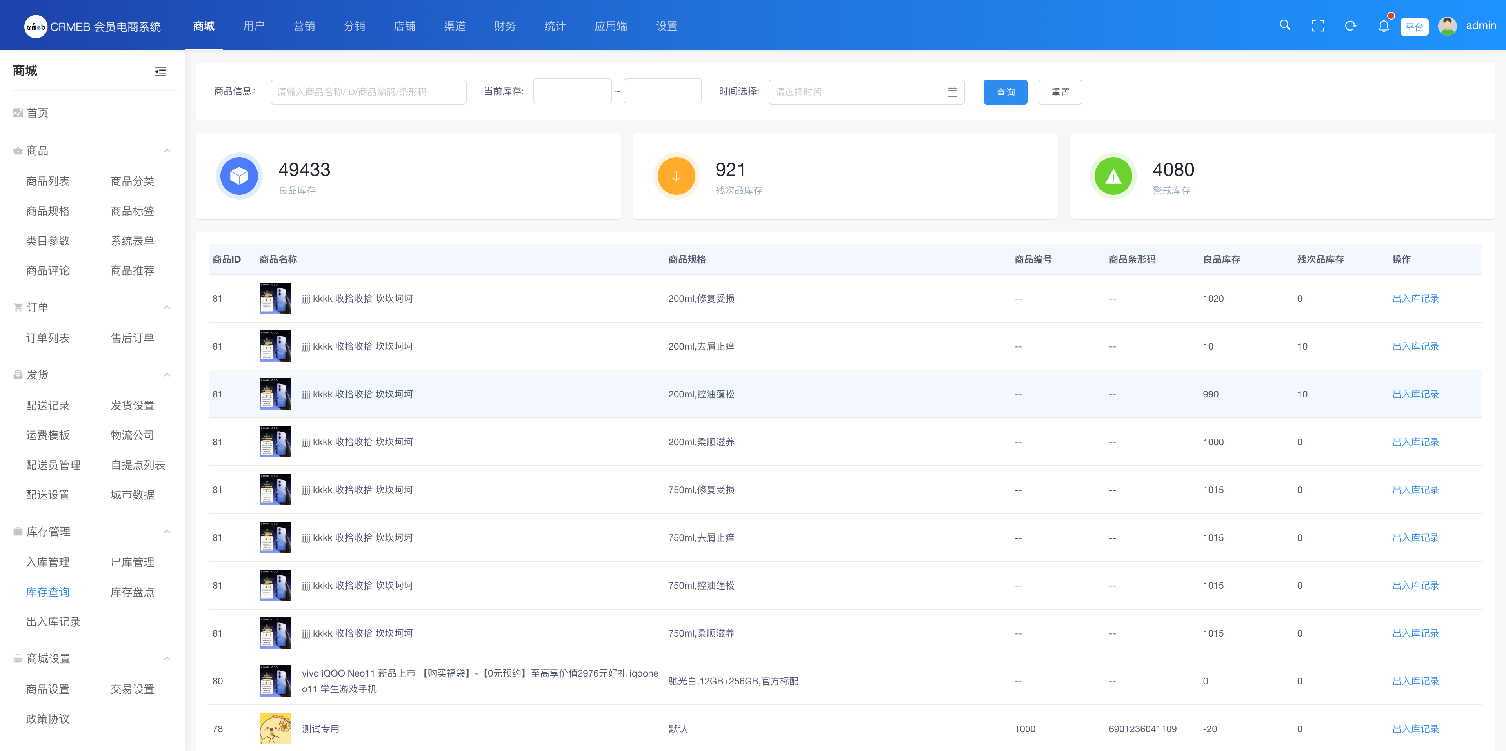Focus the 商品信息 search input field
Viewport: 1506px width, 751px height.
[x=368, y=93]
